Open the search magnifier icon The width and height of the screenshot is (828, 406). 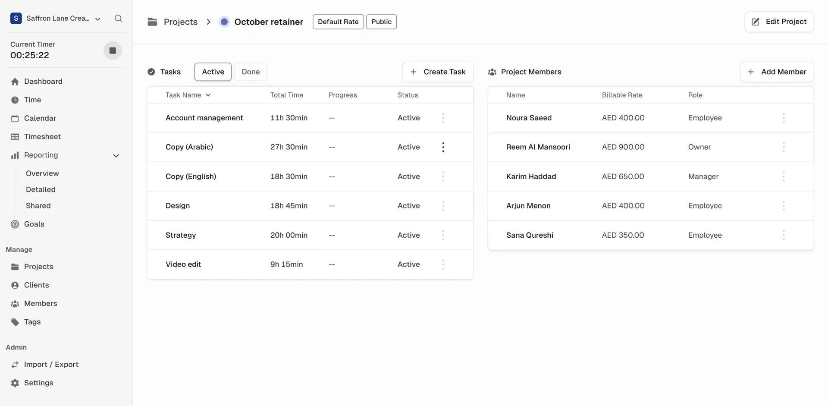[118, 18]
